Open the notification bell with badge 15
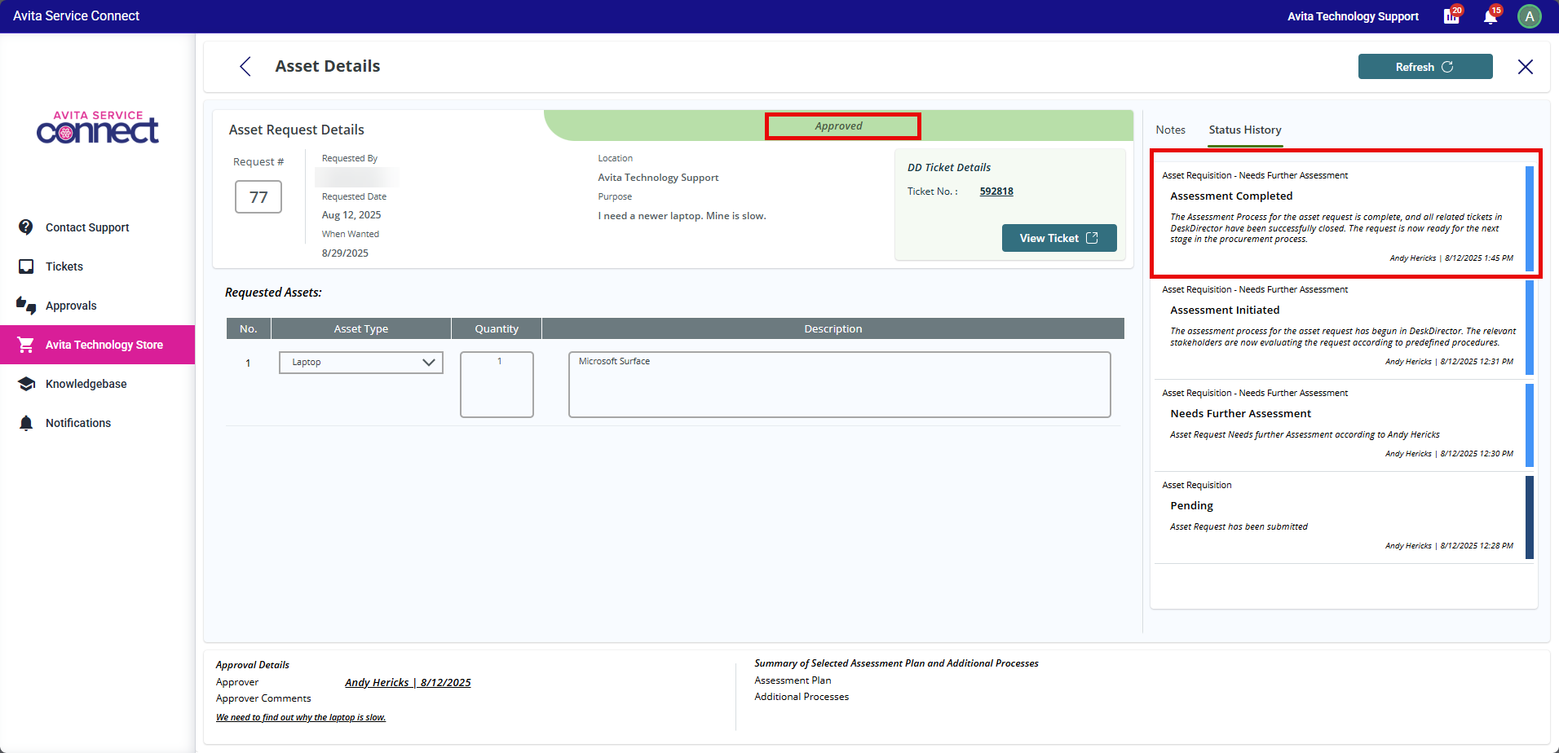Image resolution: width=1559 pixels, height=753 pixels. (x=1491, y=16)
